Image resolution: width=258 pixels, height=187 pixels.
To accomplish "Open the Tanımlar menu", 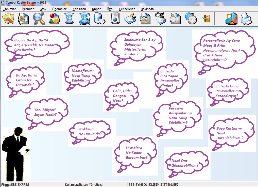I will pos(9,9).
